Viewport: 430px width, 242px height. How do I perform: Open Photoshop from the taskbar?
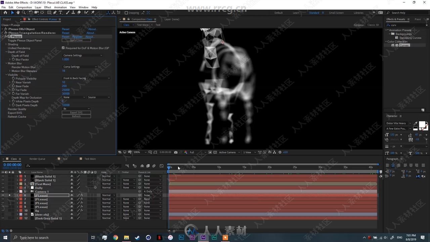(181, 237)
